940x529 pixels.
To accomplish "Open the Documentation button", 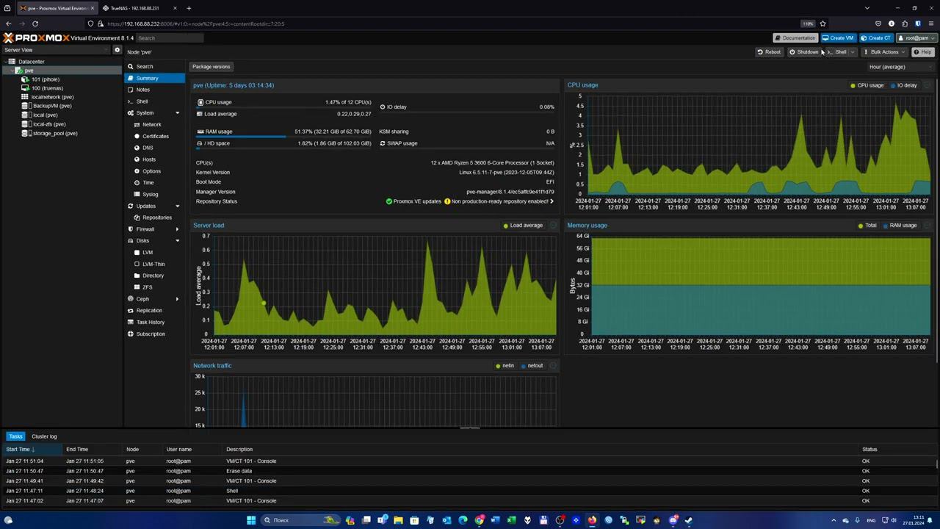I will (x=795, y=38).
